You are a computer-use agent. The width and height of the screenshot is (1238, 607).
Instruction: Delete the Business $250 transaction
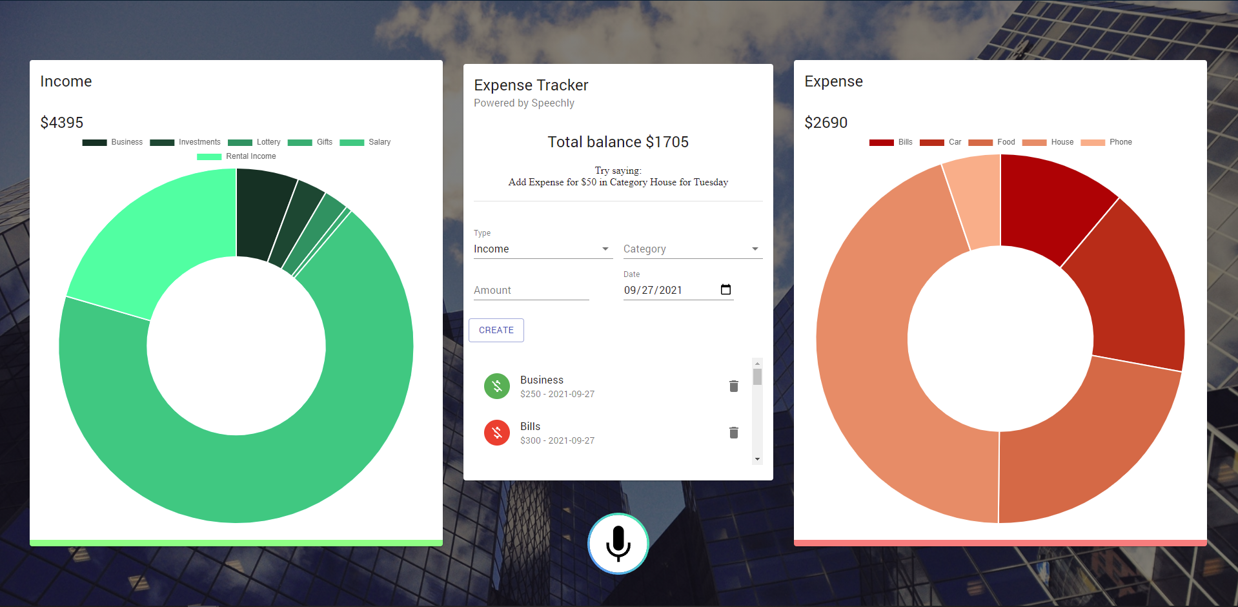tap(733, 386)
